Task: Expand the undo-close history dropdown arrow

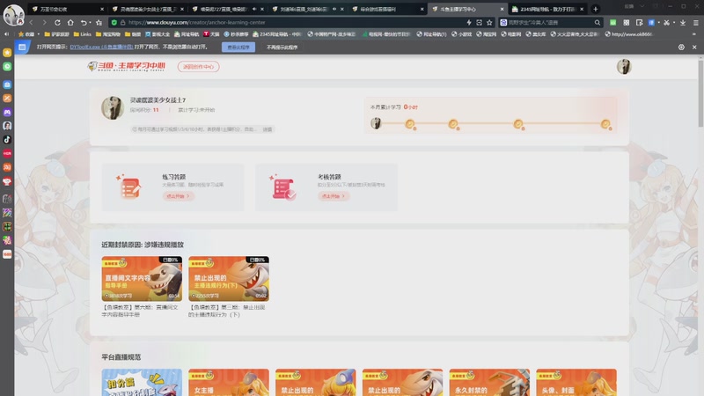Action: pos(90,23)
